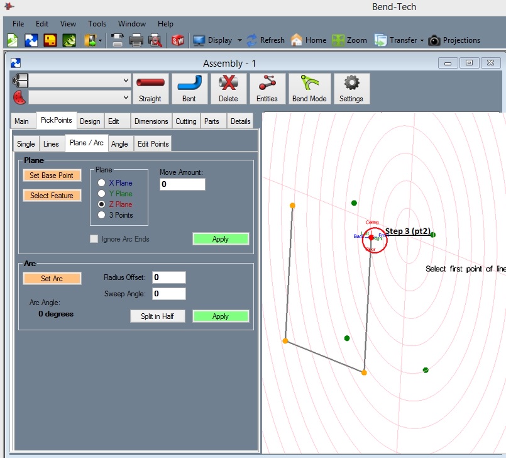This screenshot has width=506, height=458.
Task: Select the X Plane radio button
Action: [x=101, y=183]
